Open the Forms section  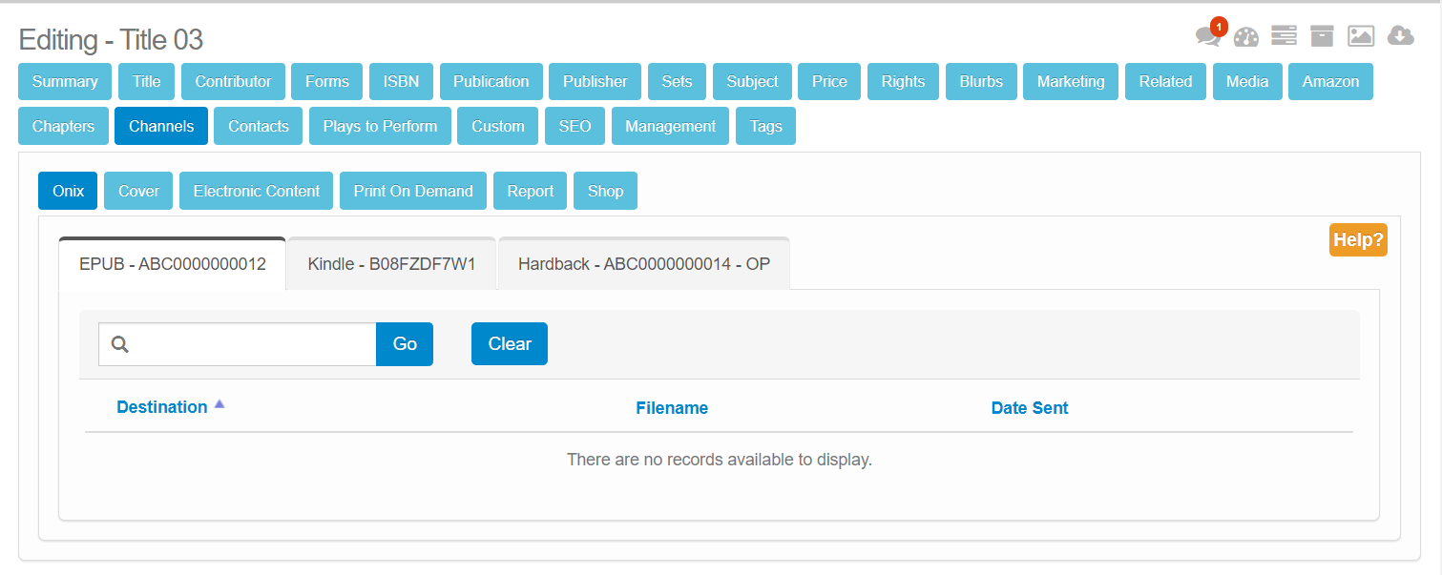[327, 81]
